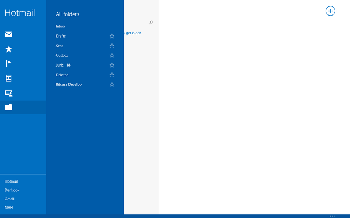Open the Inbox folder
The height and width of the screenshot is (218, 350).
(60, 26)
